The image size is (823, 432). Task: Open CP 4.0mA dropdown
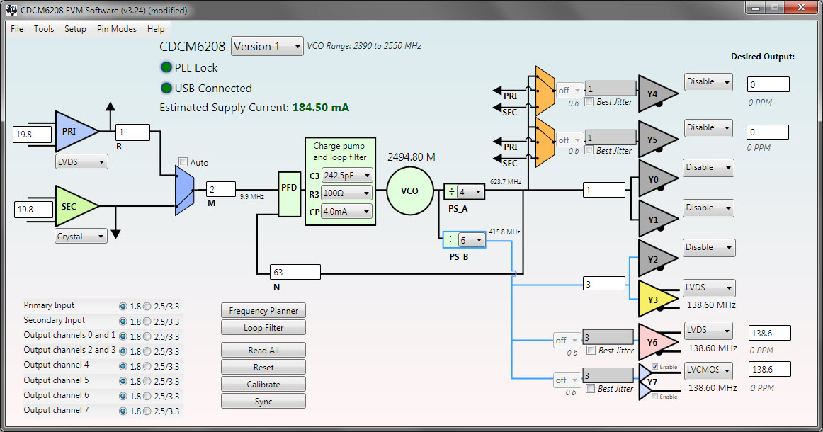(347, 212)
